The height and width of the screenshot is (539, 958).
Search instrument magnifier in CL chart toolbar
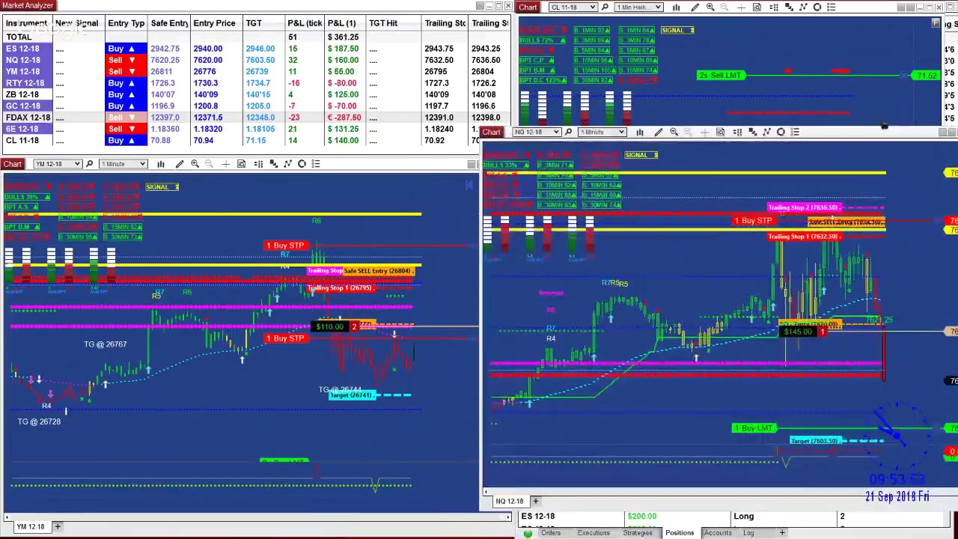click(605, 7)
